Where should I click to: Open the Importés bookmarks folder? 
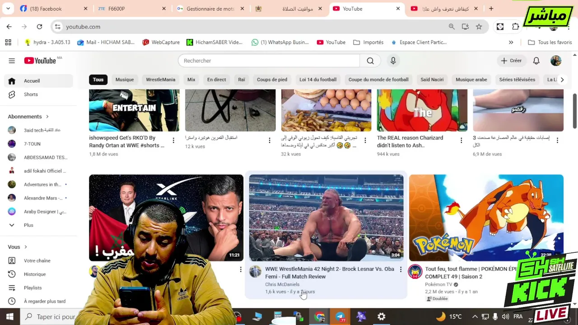368,42
